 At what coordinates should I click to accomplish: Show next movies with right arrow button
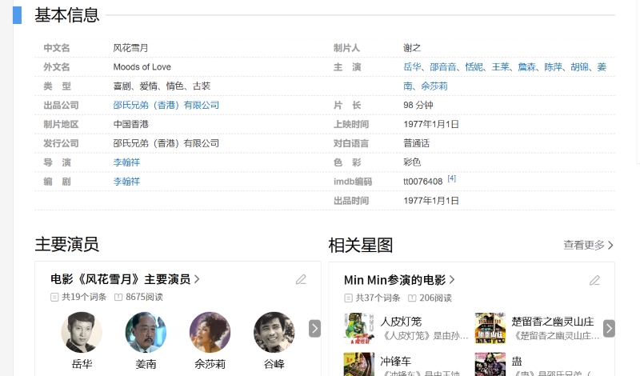tap(609, 329)
